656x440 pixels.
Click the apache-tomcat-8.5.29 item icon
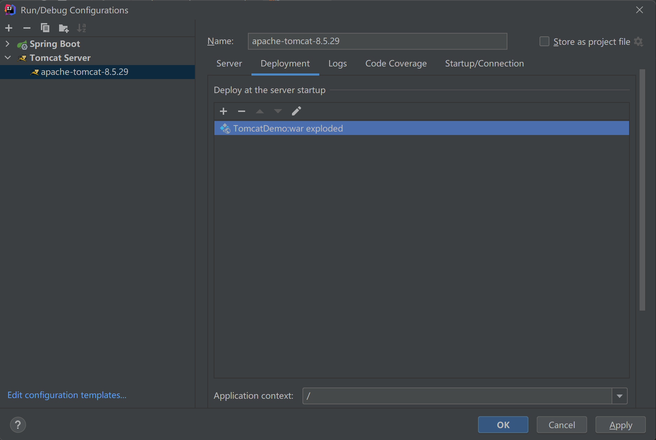point(34,72)
